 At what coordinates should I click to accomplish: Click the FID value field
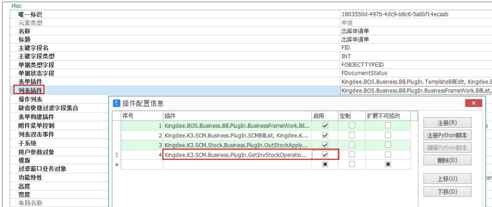[415, 48]
